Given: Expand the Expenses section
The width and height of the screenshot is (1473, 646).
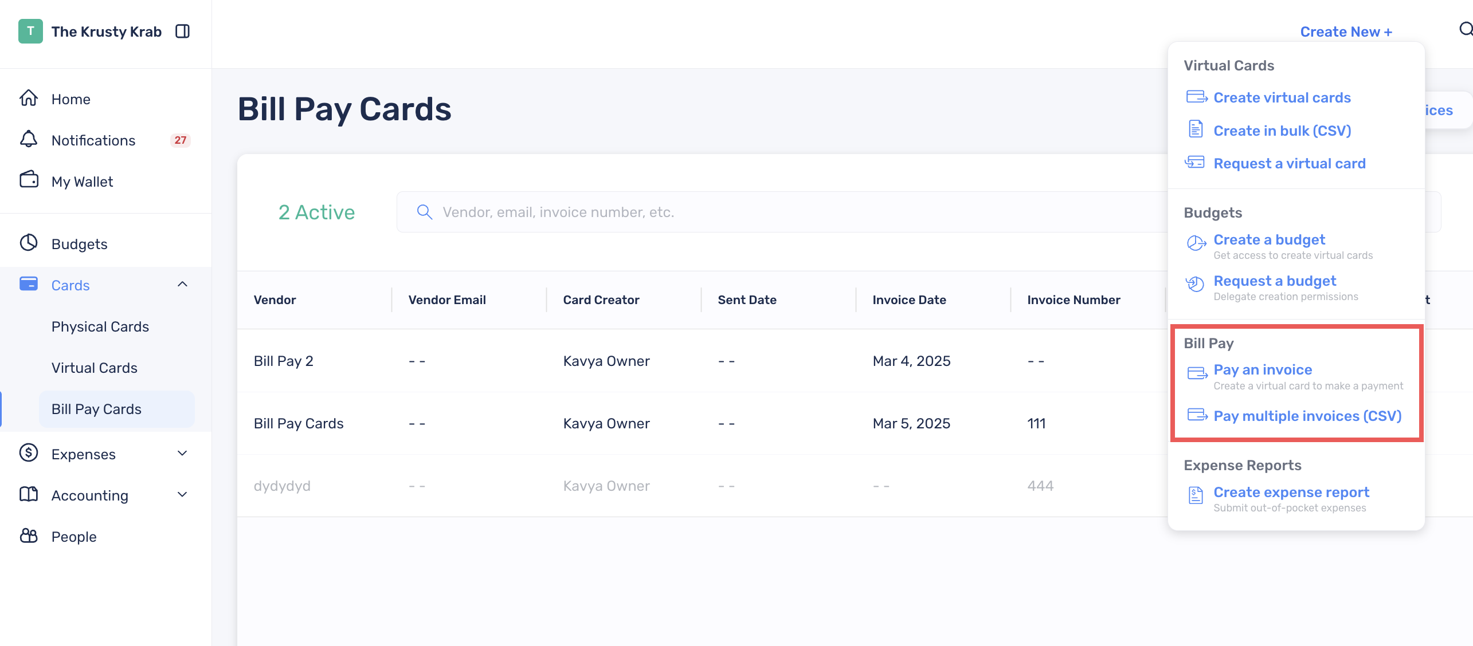Looking at the screenshot, I should pyautogui.click(x=182, y=454).
